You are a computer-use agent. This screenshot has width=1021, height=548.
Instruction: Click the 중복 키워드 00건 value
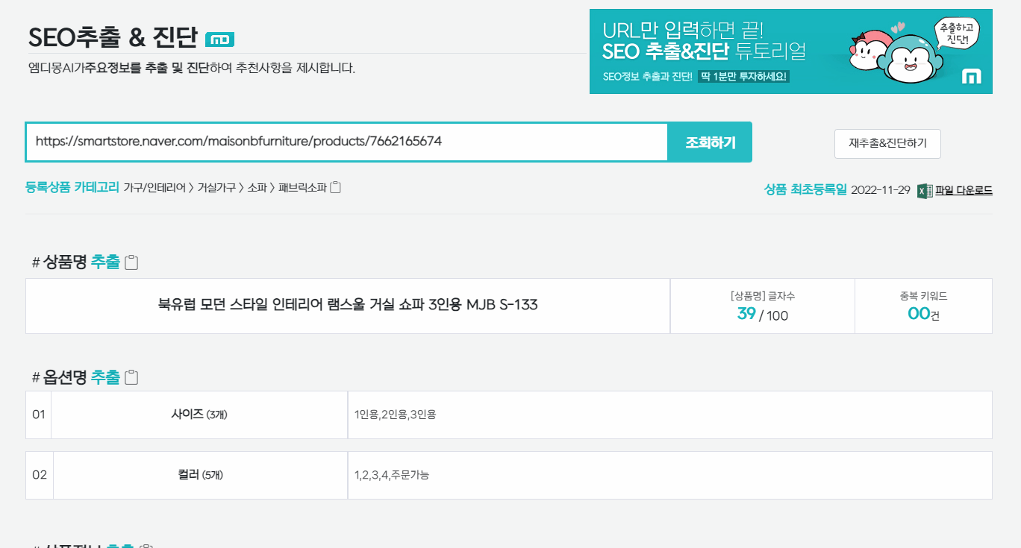tap(923, 314)
